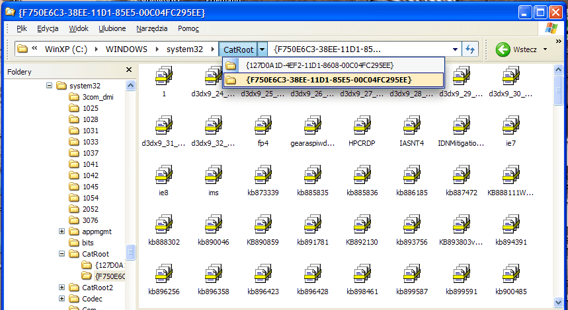568x310 pixels.
Task: Select the 1033 folder in tree
Action: pos(91,142)
